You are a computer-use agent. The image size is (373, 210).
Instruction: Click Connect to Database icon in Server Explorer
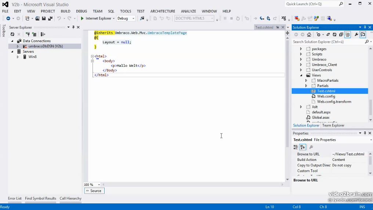click(28, 34)
